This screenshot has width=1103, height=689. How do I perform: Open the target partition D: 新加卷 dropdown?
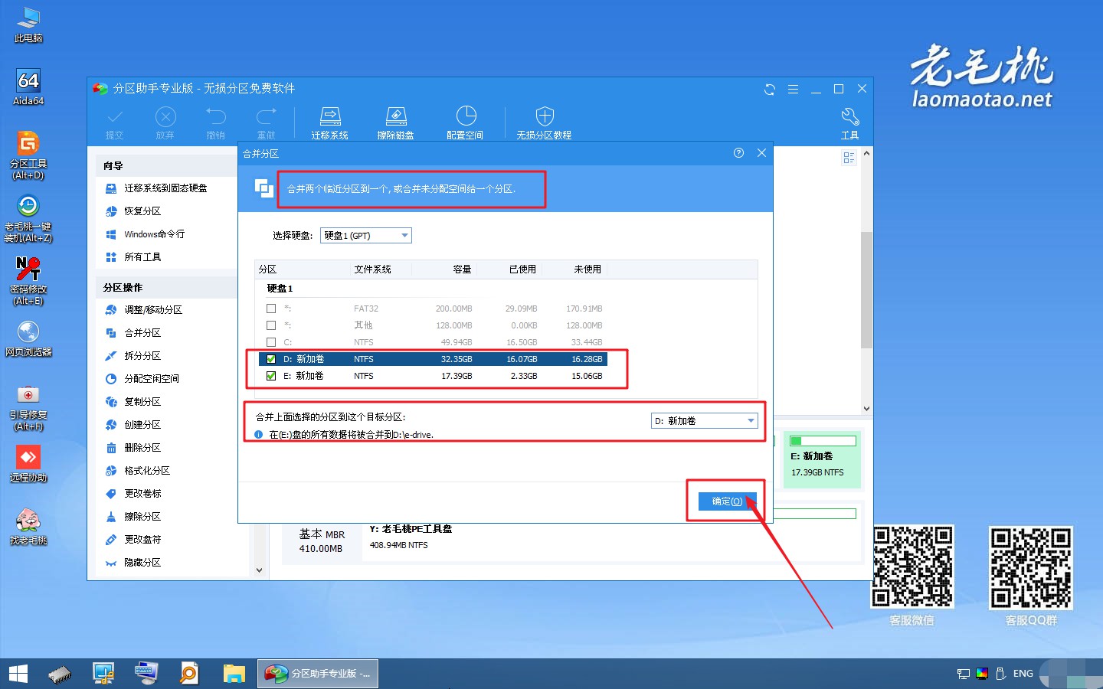(x=705, y=421)
